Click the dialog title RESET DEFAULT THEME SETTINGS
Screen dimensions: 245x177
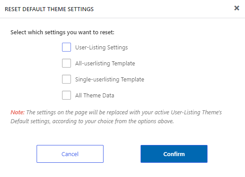point(49,9)
